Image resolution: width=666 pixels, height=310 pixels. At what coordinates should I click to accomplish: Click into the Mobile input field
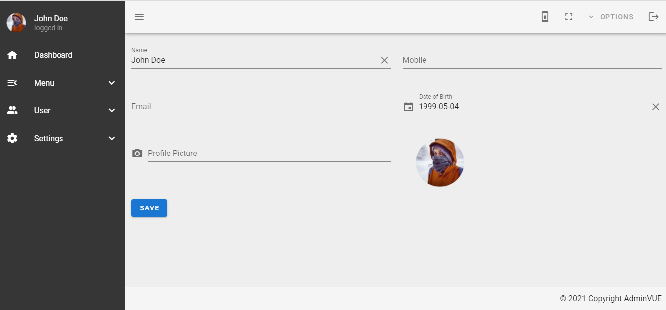532,60
